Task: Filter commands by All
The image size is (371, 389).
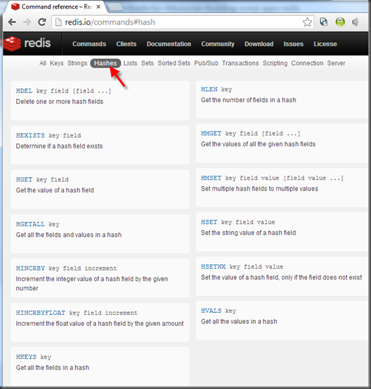Action: click(x=43, y=63)
